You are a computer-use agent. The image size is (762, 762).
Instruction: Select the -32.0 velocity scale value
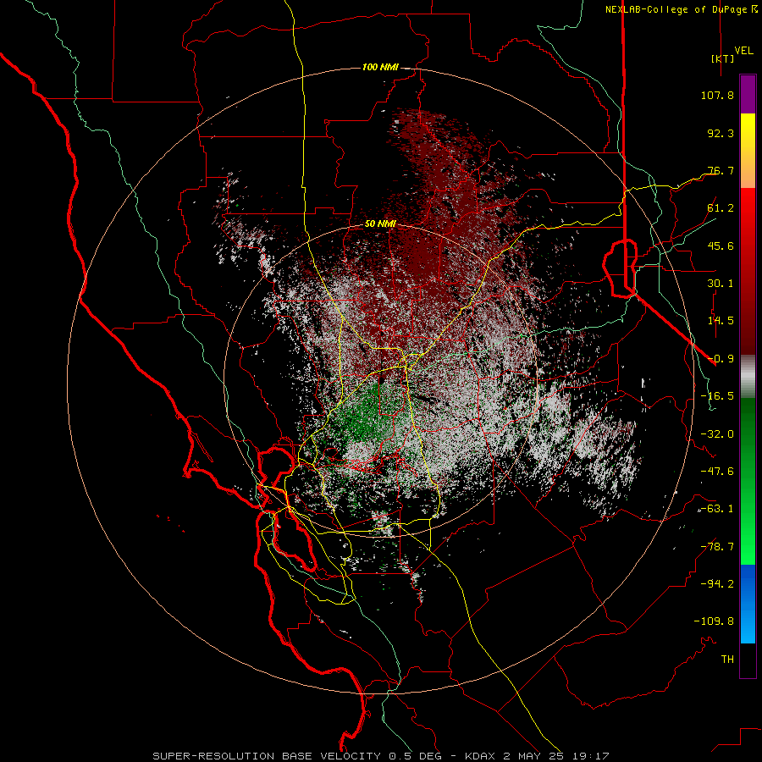717,434
